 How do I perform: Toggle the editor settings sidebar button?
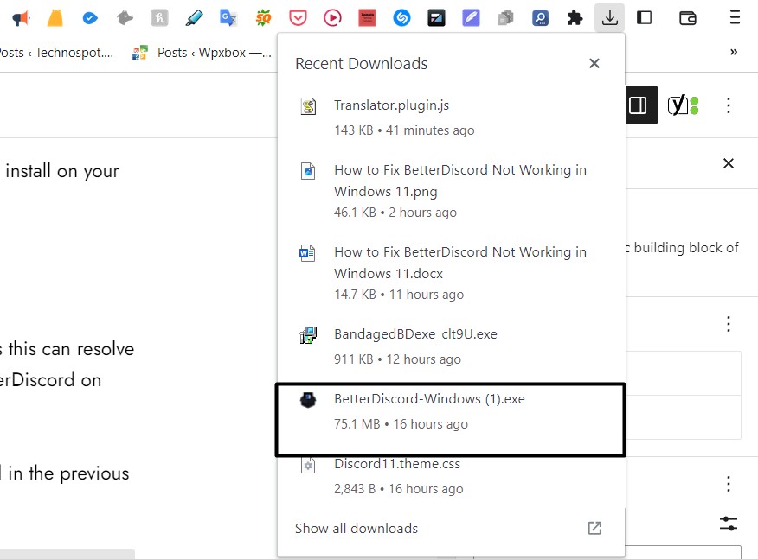(x=637, y=105)
